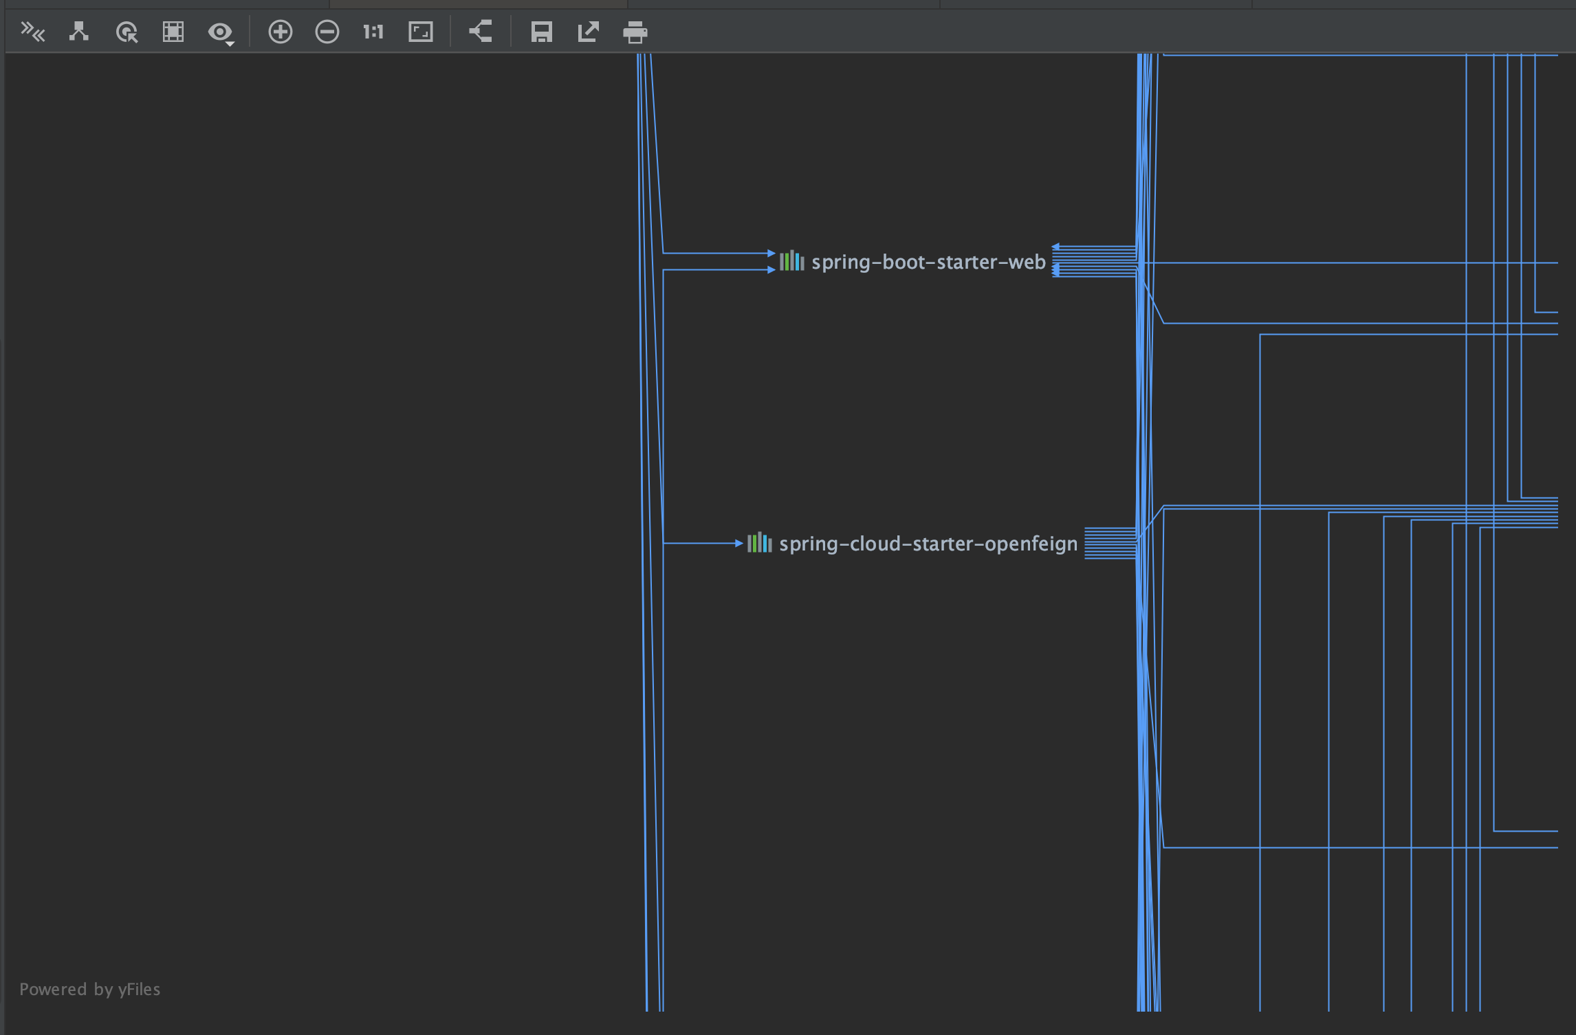1576x1035 pixels.
Task: Select the find element by pointer icon
Action: point(127,32)
